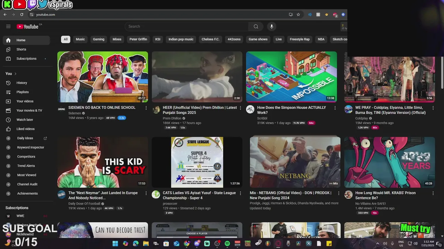
Task: Play the NETBANG mix thumbnail
Action: click(x=295, y=162)
